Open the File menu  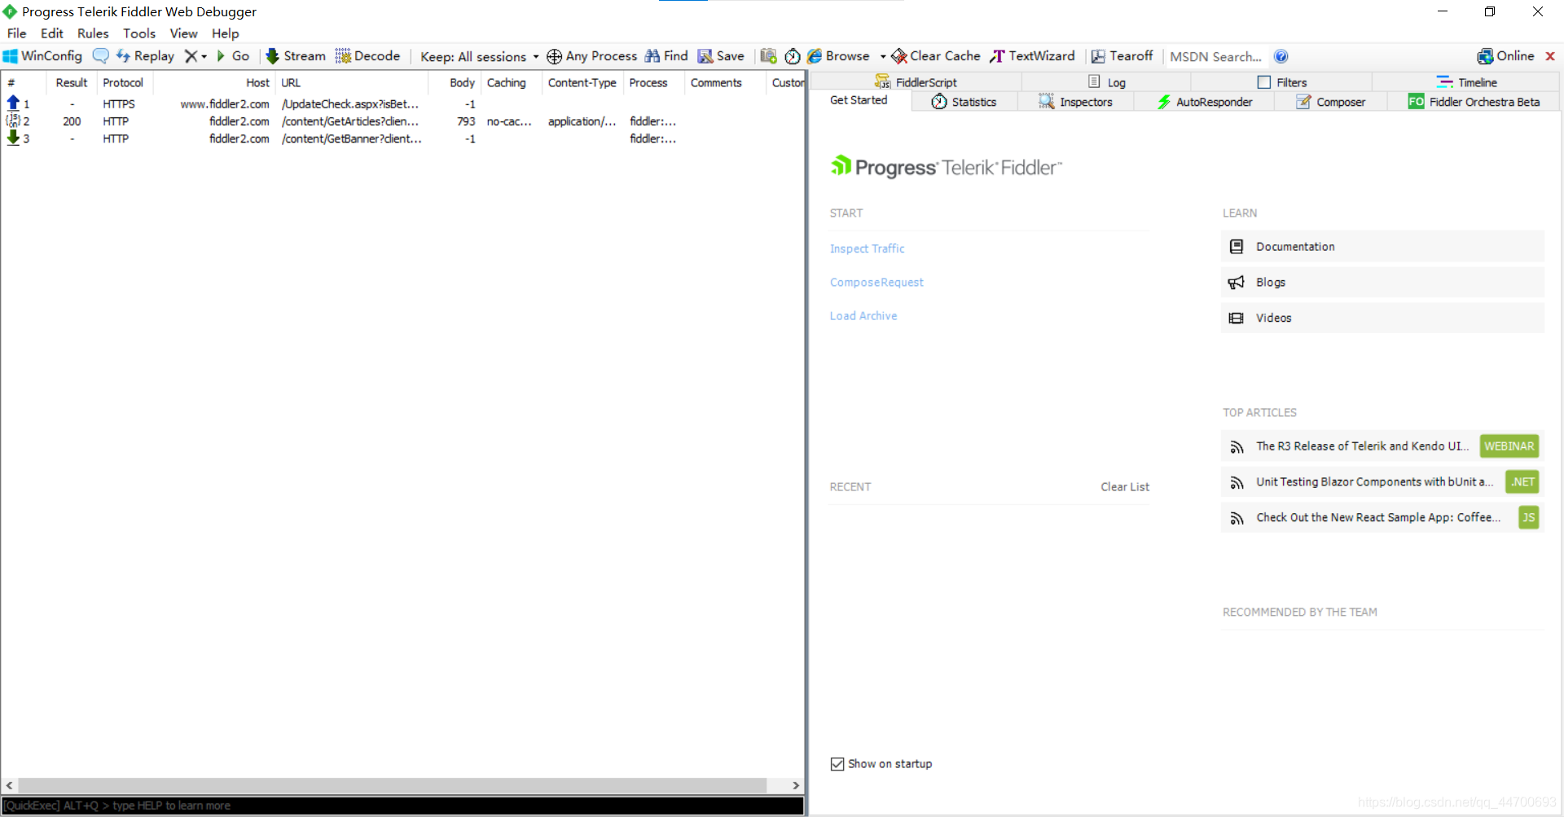(x=17, y=33)
